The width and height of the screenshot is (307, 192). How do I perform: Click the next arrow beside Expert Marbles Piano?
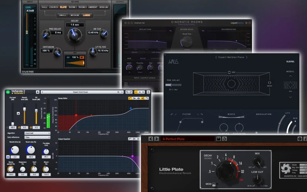click(247, 58)
